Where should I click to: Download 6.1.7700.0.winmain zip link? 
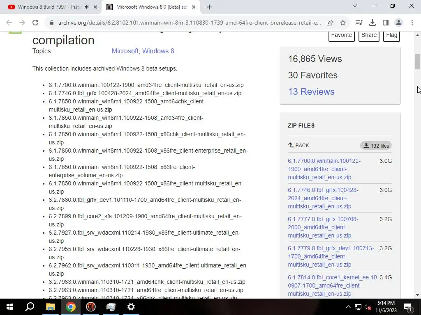pyautogui.click(x=324, y=169)
